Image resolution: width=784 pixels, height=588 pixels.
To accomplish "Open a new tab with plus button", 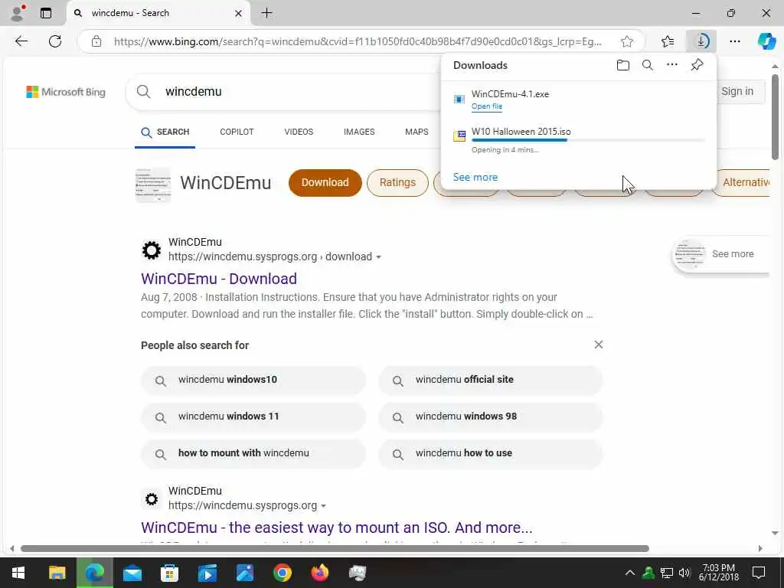I will 267,13.
